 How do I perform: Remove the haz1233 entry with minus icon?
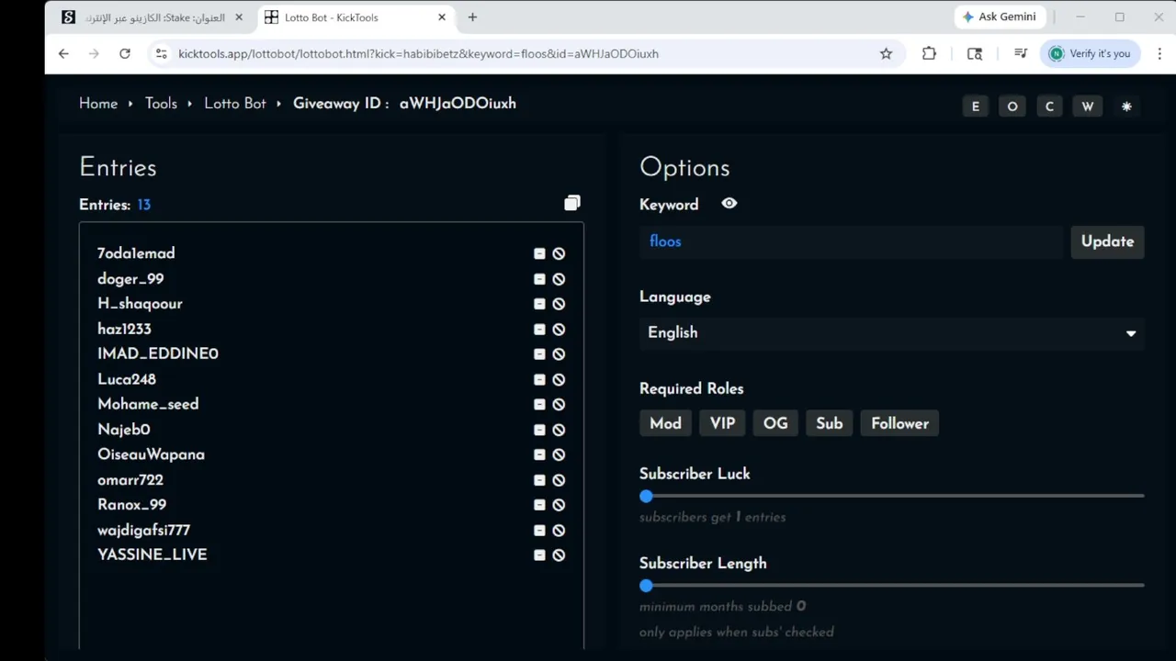tap(539, 329)
